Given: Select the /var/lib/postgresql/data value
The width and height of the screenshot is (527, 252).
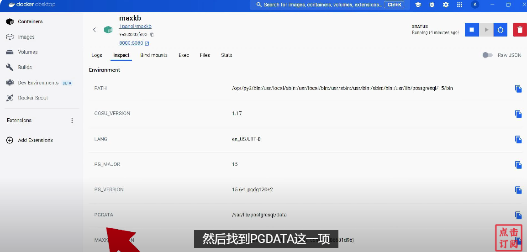Looking at the screenshot, I should pos(259,215).
